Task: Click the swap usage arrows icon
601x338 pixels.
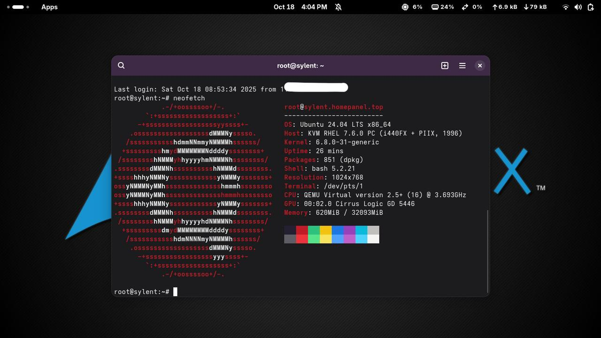Action: [x=465, y=7]
